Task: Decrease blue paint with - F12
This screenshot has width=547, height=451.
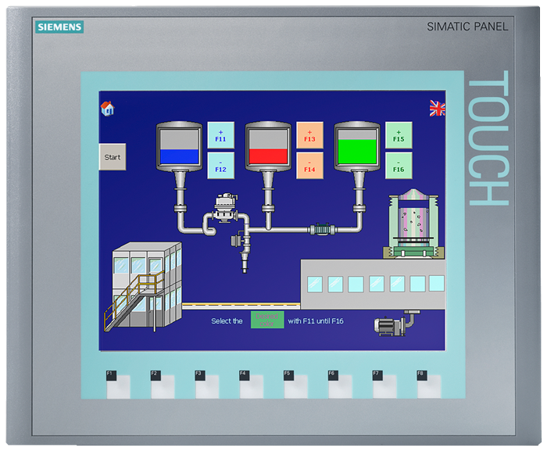Action: pos(220,165)
